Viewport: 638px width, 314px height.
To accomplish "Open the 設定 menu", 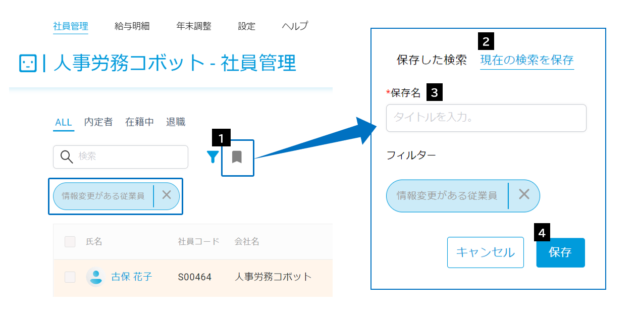I will coord(247,26).
